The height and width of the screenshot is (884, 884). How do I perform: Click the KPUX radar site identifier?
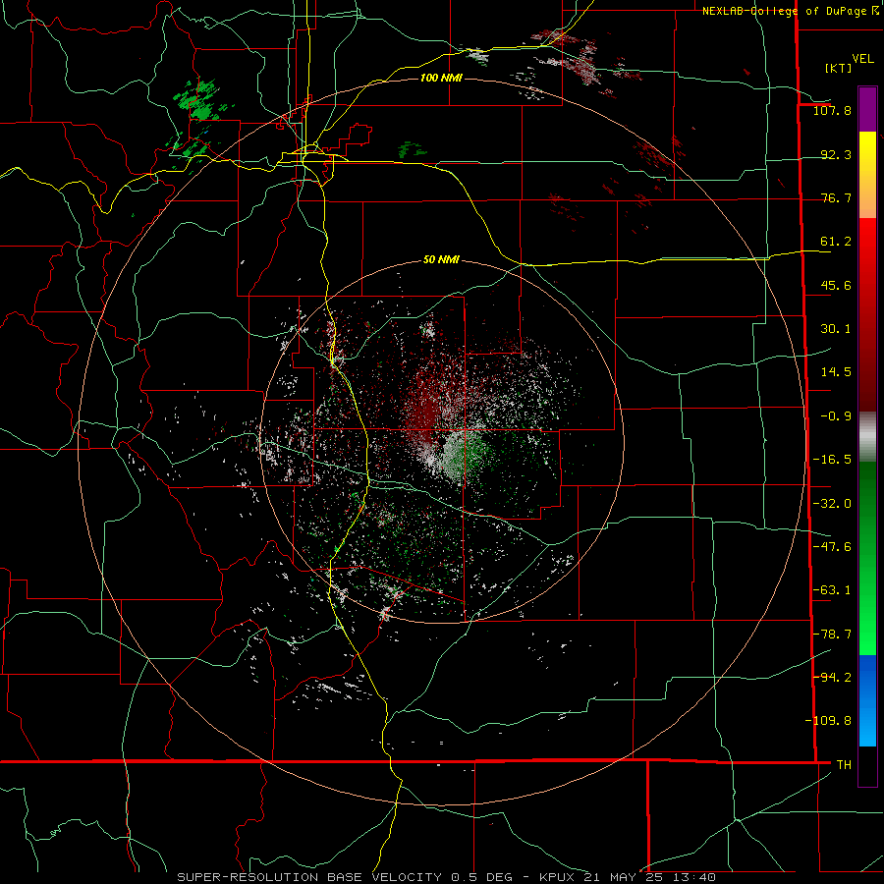[558, 877]
